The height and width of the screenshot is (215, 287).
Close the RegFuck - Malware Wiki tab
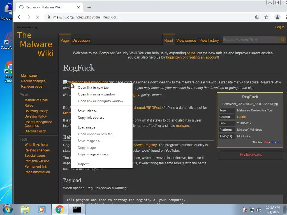click(78, 7)
